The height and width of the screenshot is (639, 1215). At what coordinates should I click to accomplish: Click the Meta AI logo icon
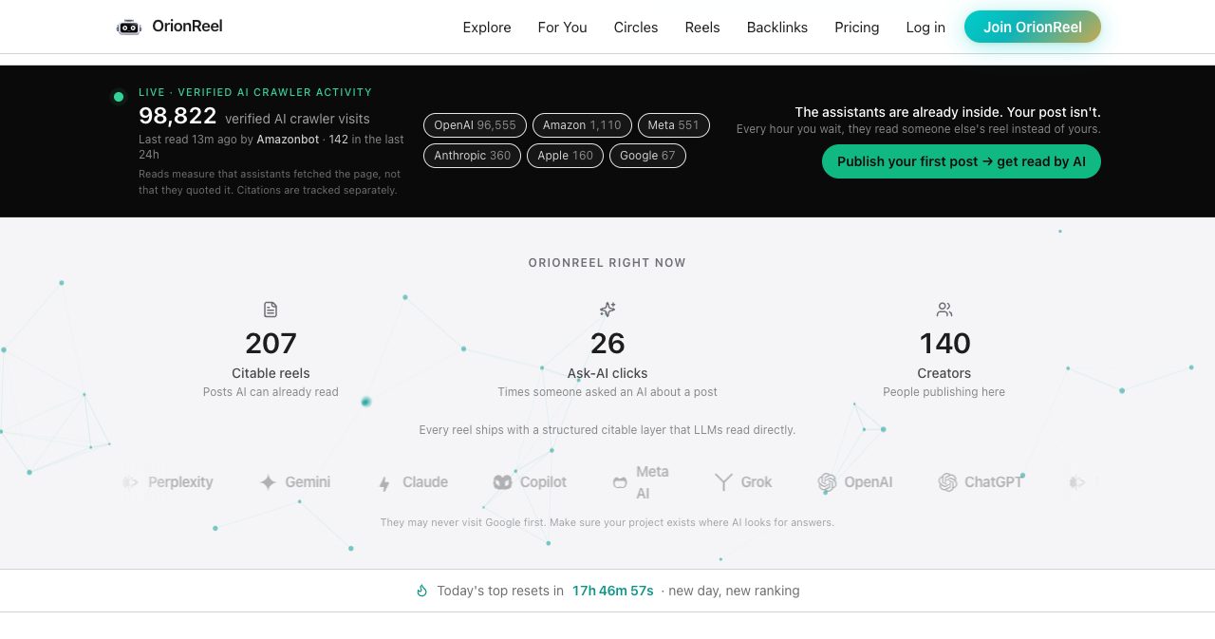[x=620, y=482]
